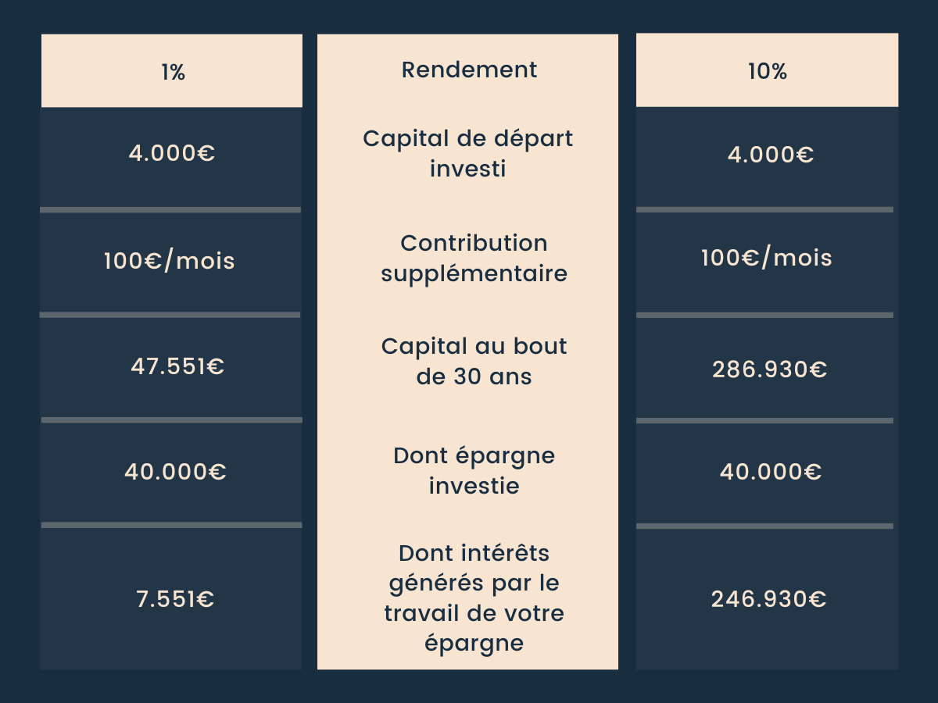Click the 246.930€ interest value
This screenshot has height=703, width=938.
coord(768,599)
